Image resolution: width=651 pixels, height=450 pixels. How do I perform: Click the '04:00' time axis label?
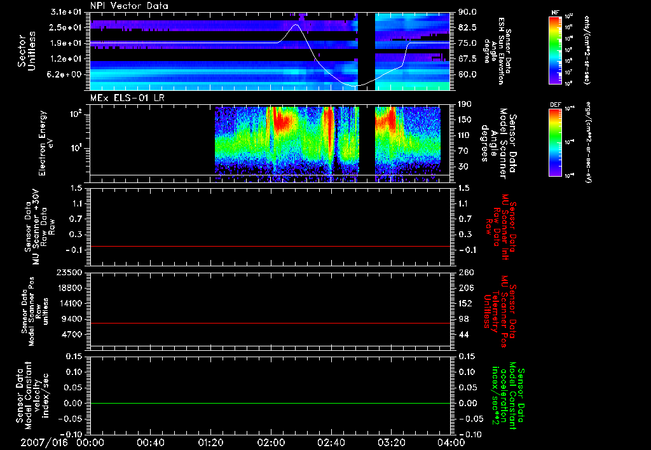click(451, 442)
